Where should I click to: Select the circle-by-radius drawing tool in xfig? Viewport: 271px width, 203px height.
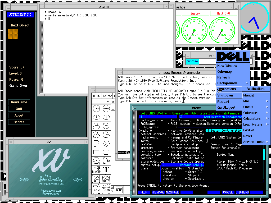point(96,109)
